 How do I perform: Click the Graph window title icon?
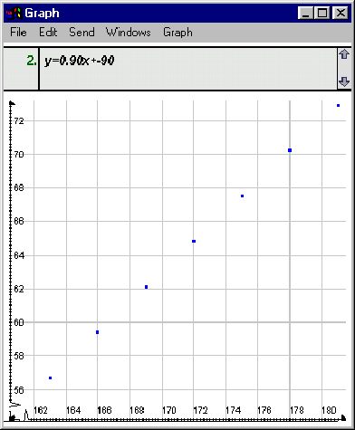pyautogui.click(x=14, y=14)
